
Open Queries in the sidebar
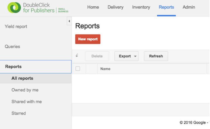coord(13,46)
